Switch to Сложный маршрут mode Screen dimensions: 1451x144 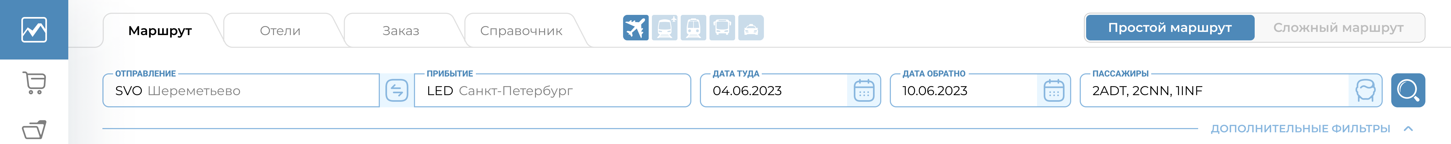pyautogui.click(x=1338, y=27)
